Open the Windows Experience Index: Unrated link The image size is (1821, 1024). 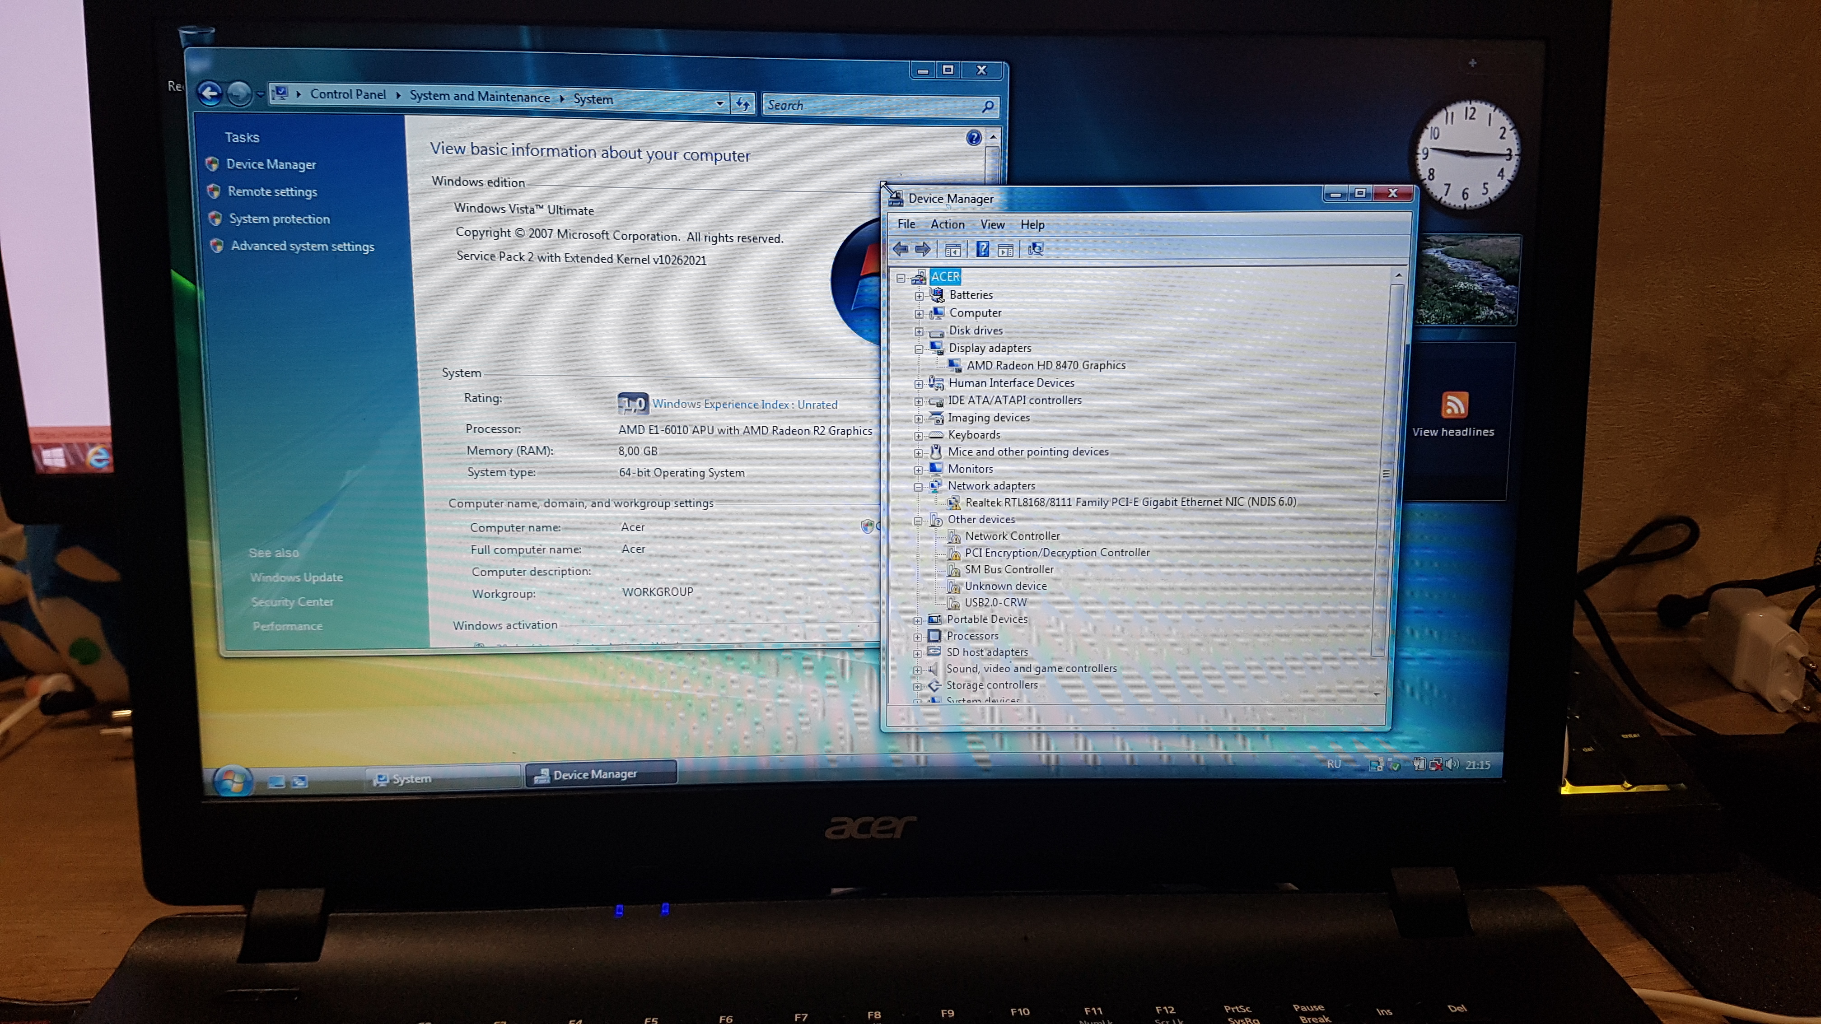click(744, 404)
